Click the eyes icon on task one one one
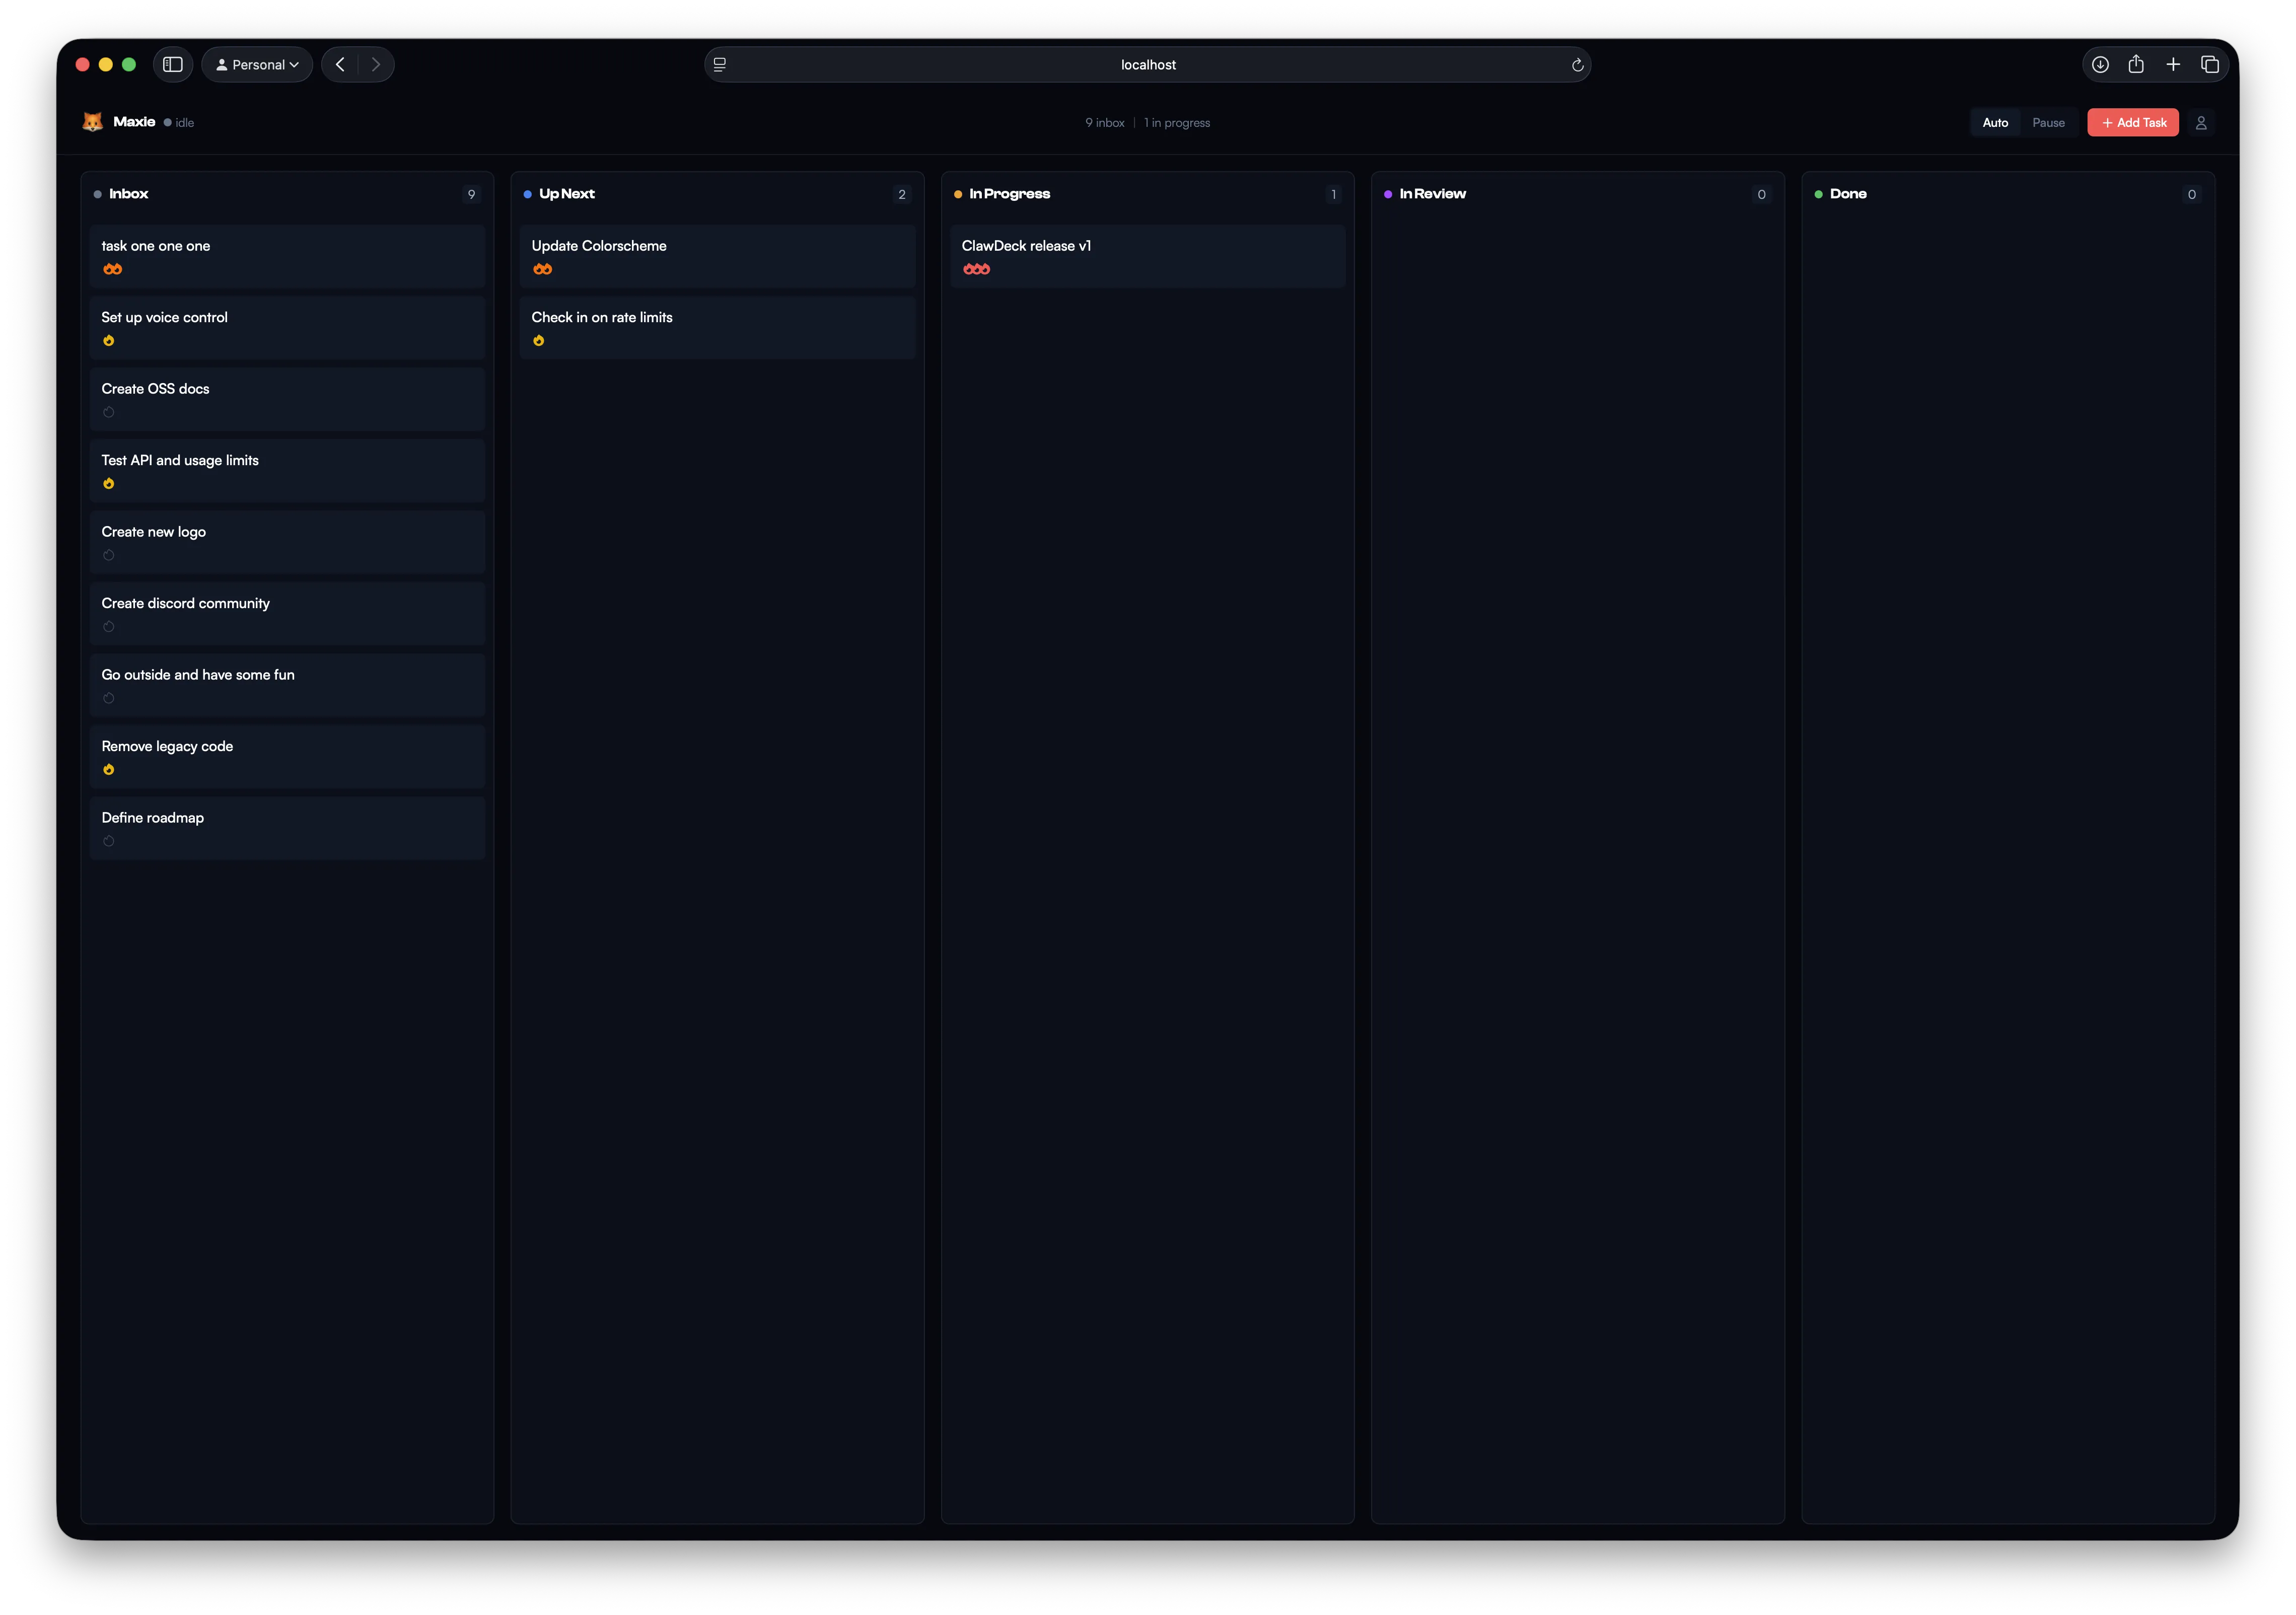Viewport: 2296px width, 1615px height. pyautogui.click(x=112, y=268)
